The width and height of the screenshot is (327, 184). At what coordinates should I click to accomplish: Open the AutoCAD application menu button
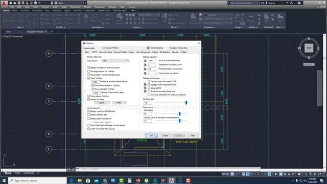coord(4,4)
